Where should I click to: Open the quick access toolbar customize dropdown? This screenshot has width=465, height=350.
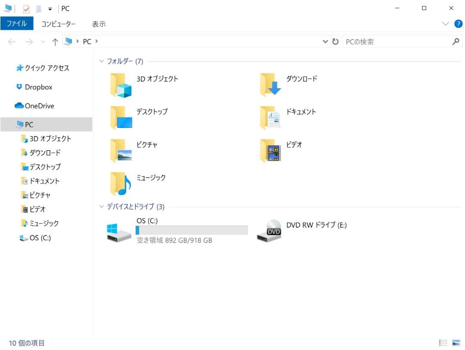point(50,8)
